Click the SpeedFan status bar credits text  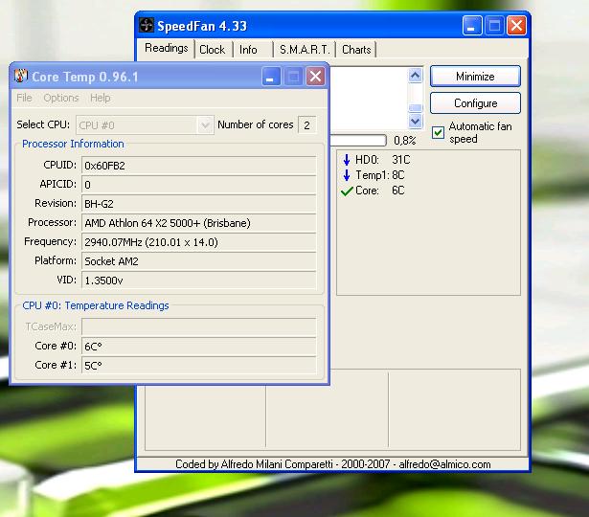[333, 464]
